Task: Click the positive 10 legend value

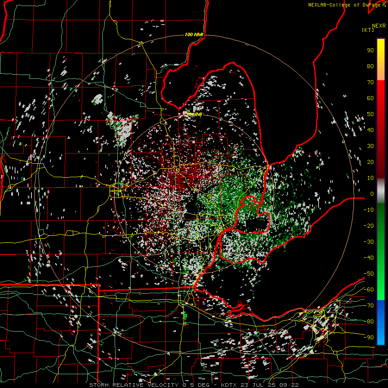Action: tap(370, 178)
